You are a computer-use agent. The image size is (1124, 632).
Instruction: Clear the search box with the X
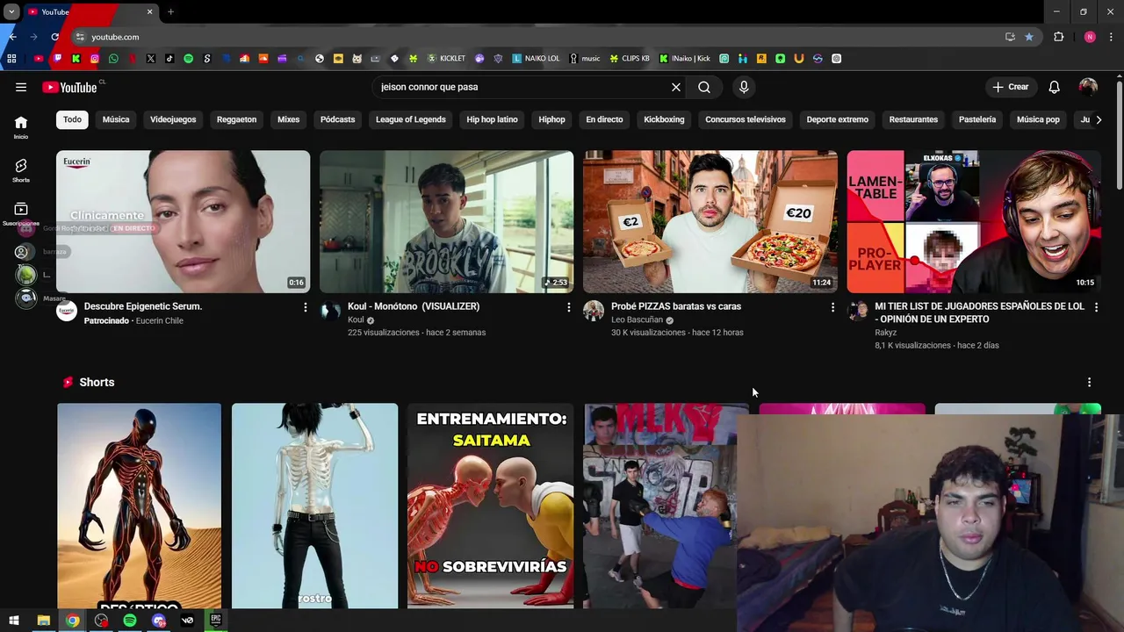676,87
